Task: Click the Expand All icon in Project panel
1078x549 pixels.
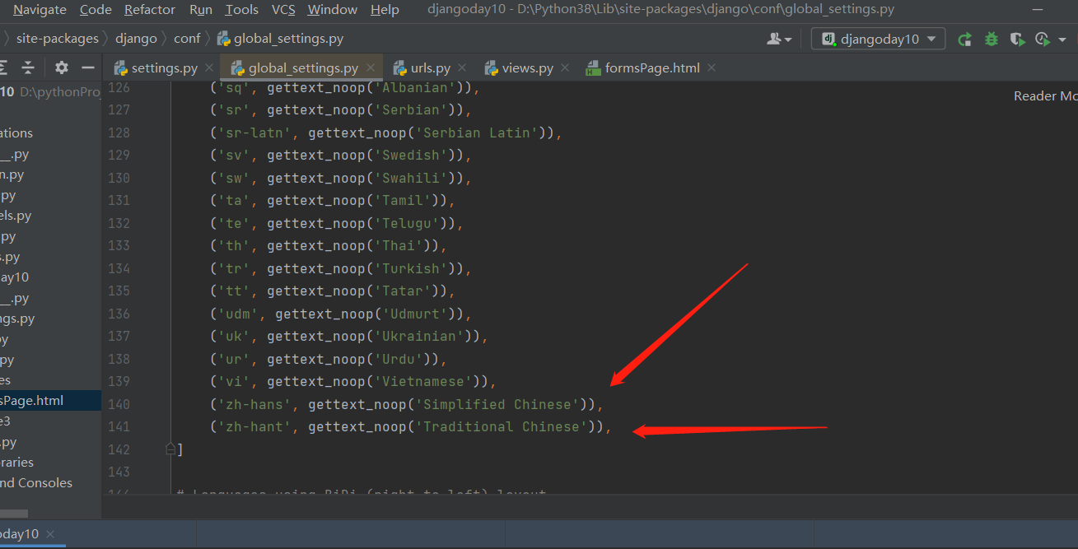Action: click(3, 67)
